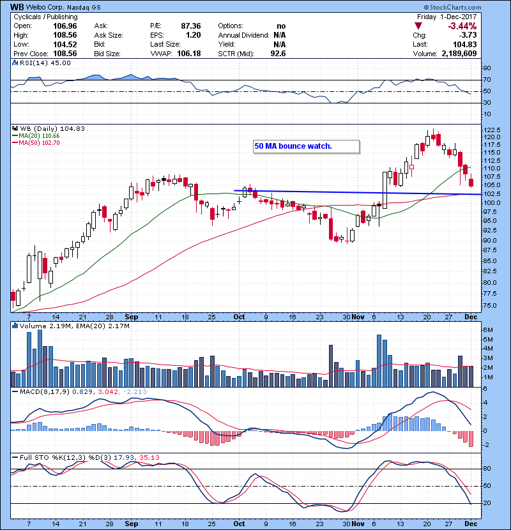Click the stochastic axis label 80
The image size is (511, 530).
(x=487, y=469)
